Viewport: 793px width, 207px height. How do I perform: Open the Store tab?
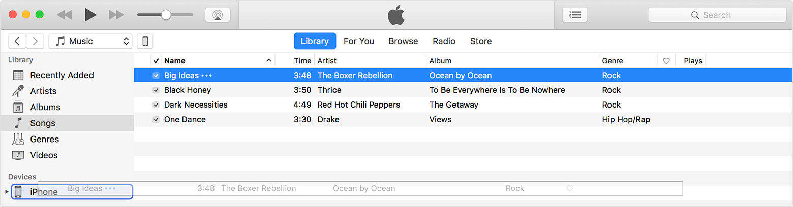[x=481, y=41]
